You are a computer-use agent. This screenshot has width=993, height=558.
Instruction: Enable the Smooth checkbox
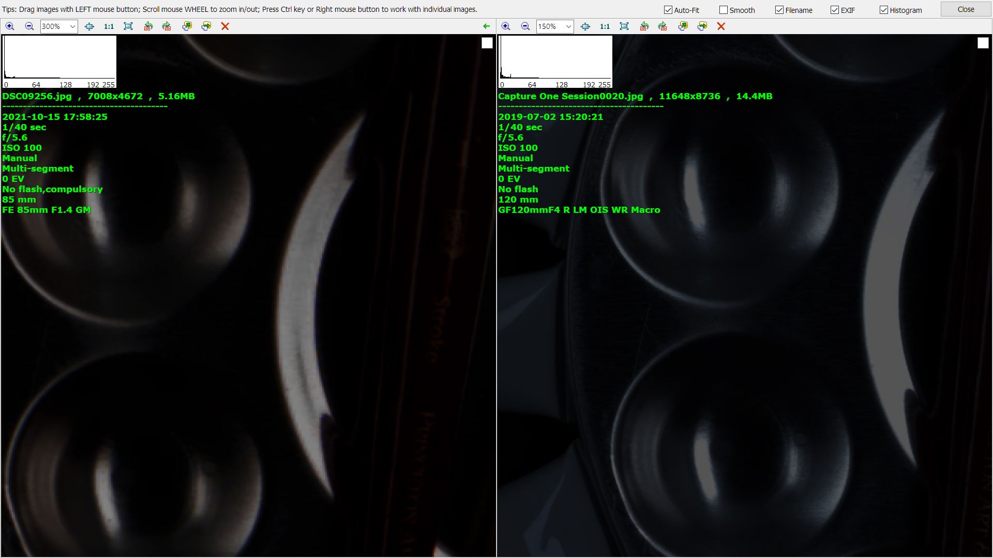pos(724,10)
